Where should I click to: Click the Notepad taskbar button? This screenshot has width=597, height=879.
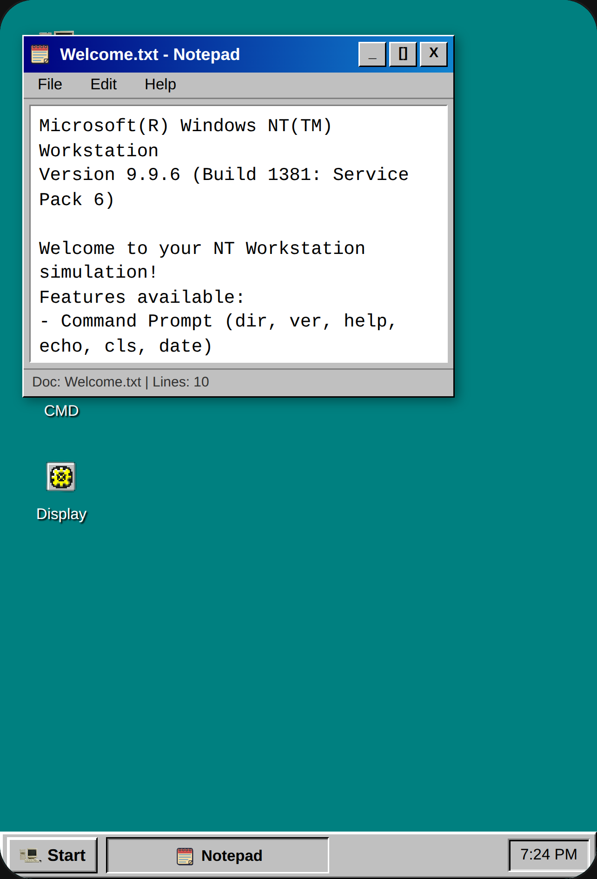[218, 855]
